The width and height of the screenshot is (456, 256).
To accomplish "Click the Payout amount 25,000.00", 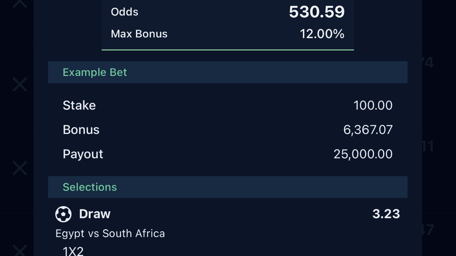I will (x=363, y=154).
